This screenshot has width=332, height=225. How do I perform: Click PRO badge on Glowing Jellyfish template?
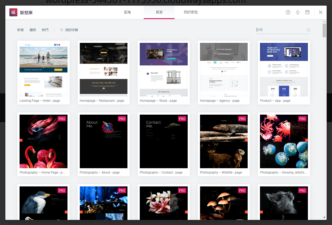tap(303, 119)
